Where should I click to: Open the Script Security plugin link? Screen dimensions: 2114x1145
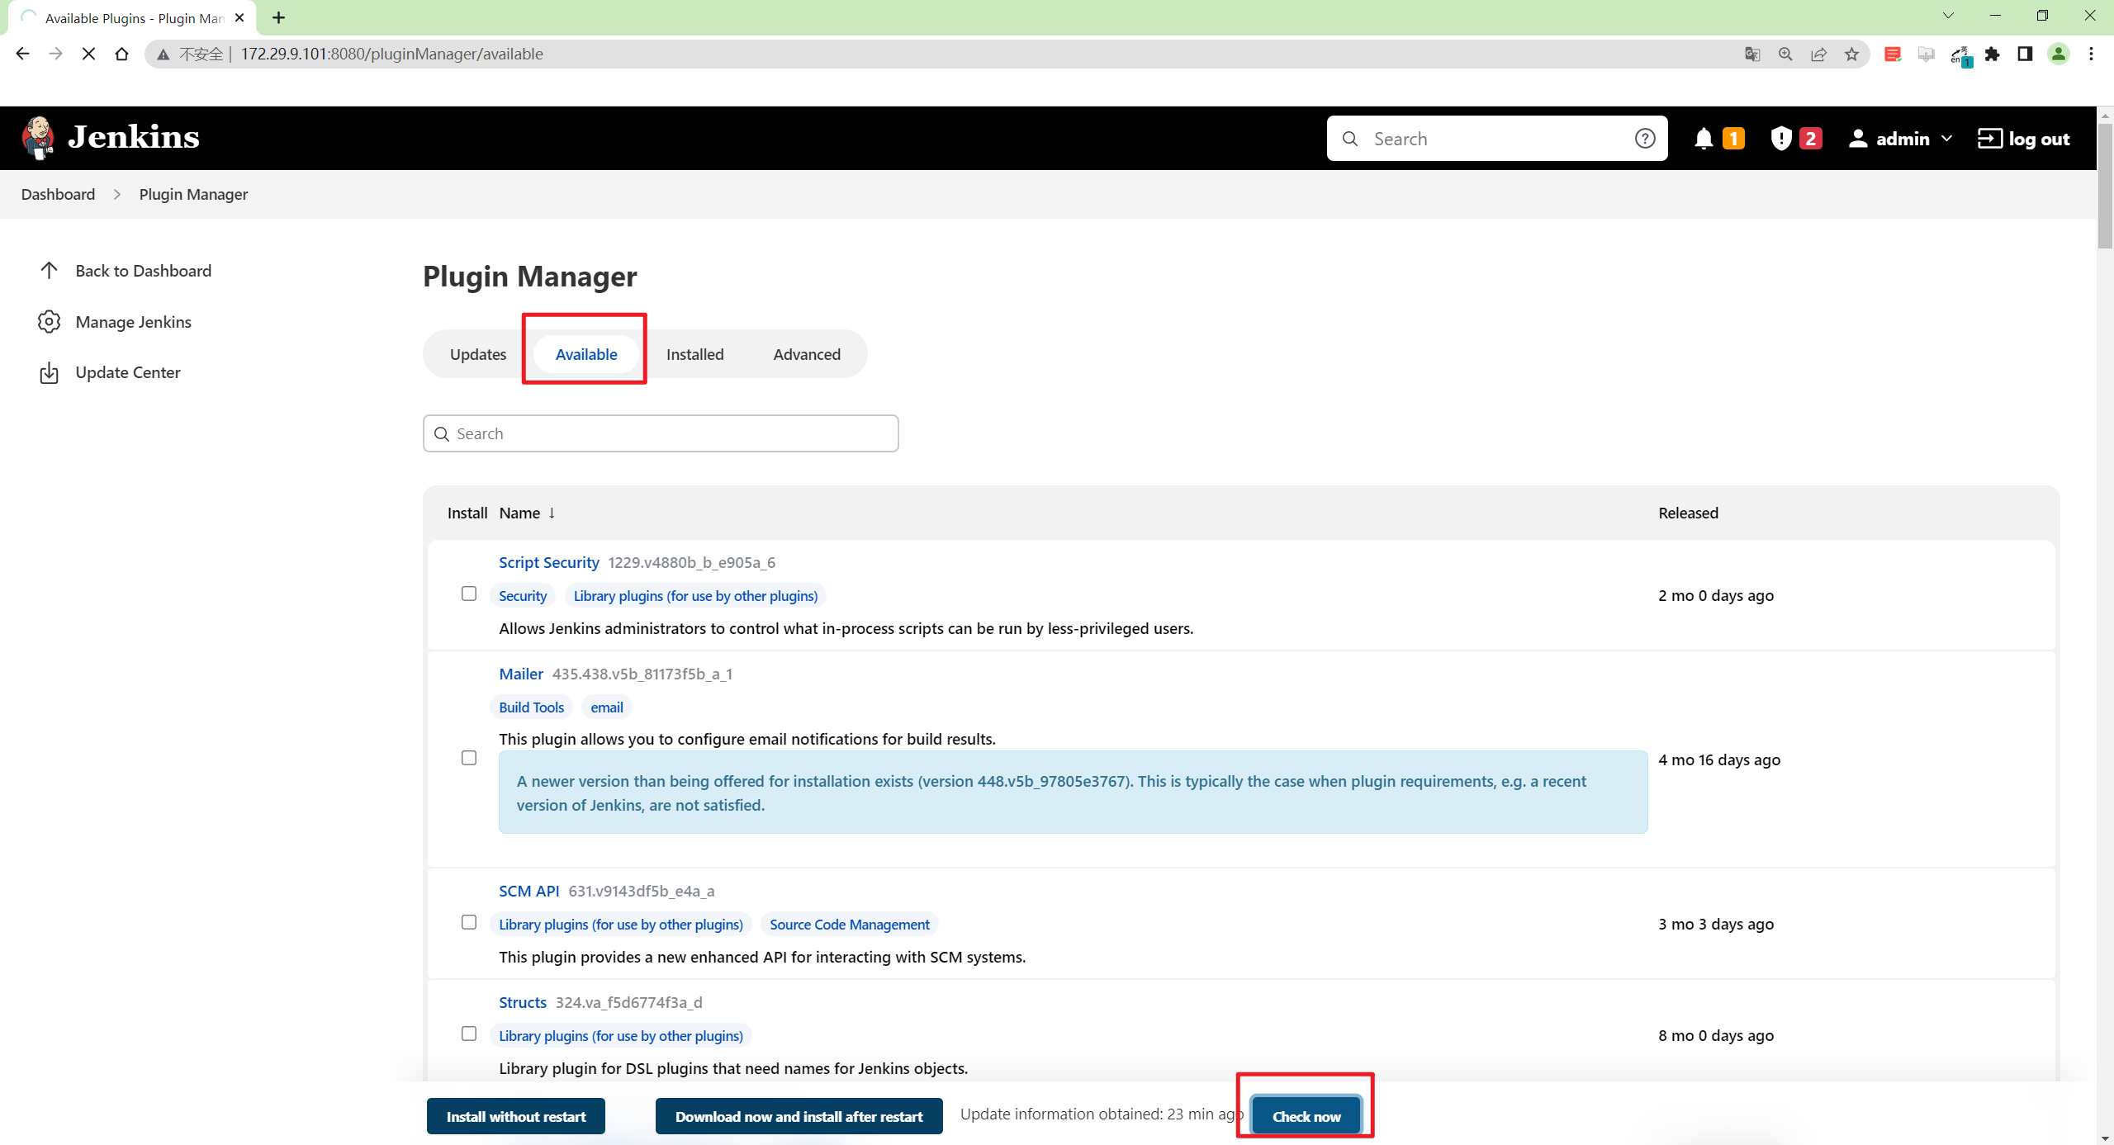549,562
